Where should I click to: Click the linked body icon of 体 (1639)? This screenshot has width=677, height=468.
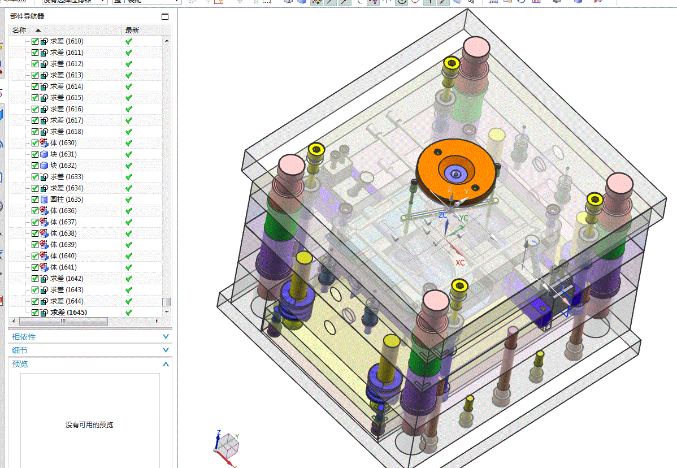pyautogui.click(x=44, y=244)
